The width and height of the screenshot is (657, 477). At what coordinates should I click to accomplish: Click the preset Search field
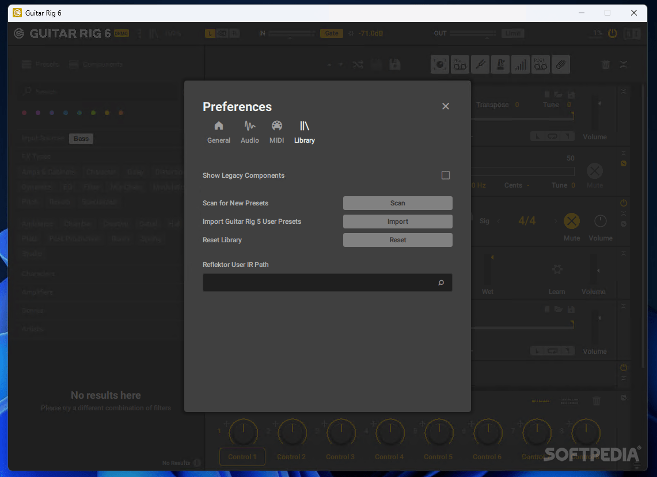[98, 91]
